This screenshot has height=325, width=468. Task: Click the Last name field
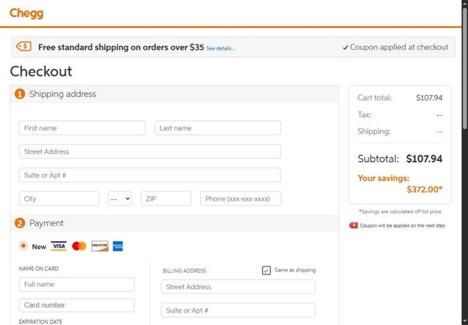pos(218,128)
